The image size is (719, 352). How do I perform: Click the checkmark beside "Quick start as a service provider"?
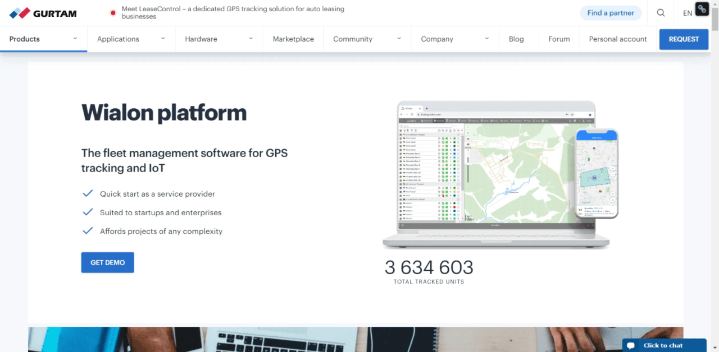(x=88, y=193)
